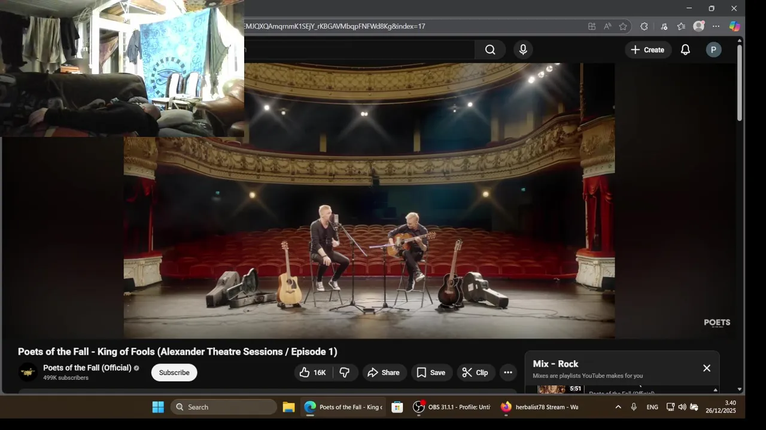Add this page to favorites star
The width and height of the screenshot is (766, 430).
click(623, 26)
